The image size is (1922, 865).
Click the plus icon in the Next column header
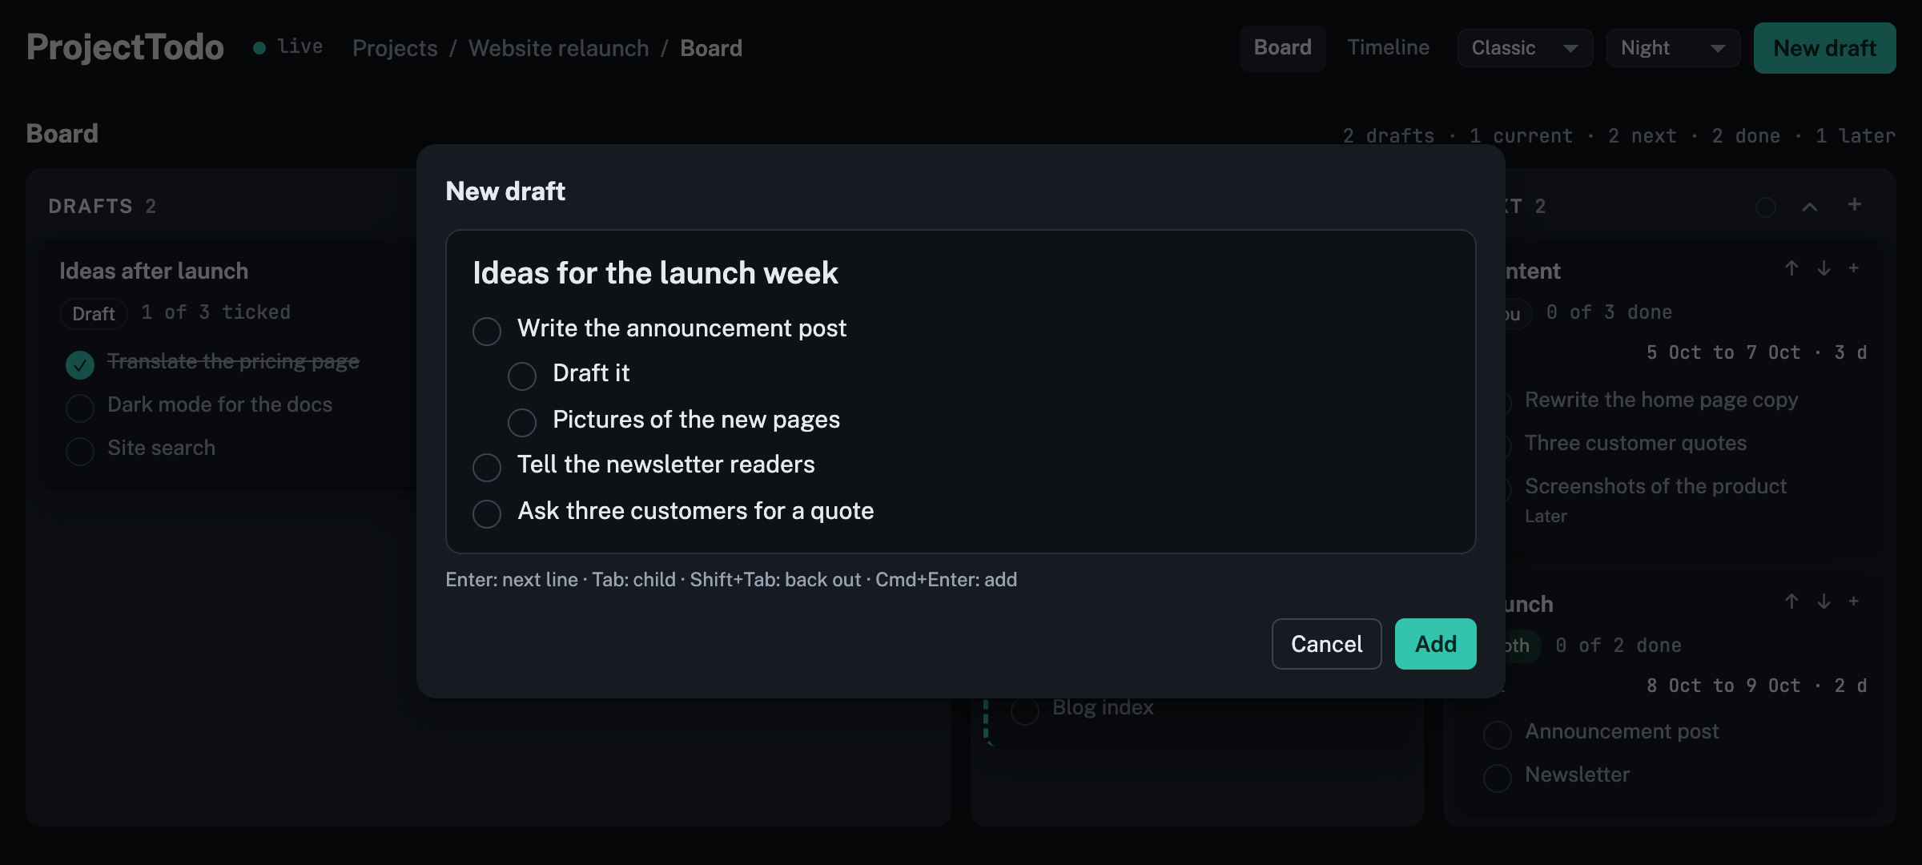pos(1854,205)
